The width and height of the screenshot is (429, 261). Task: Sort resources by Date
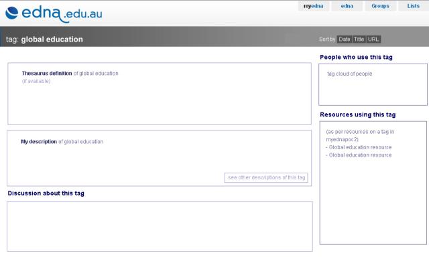(344, 39)
